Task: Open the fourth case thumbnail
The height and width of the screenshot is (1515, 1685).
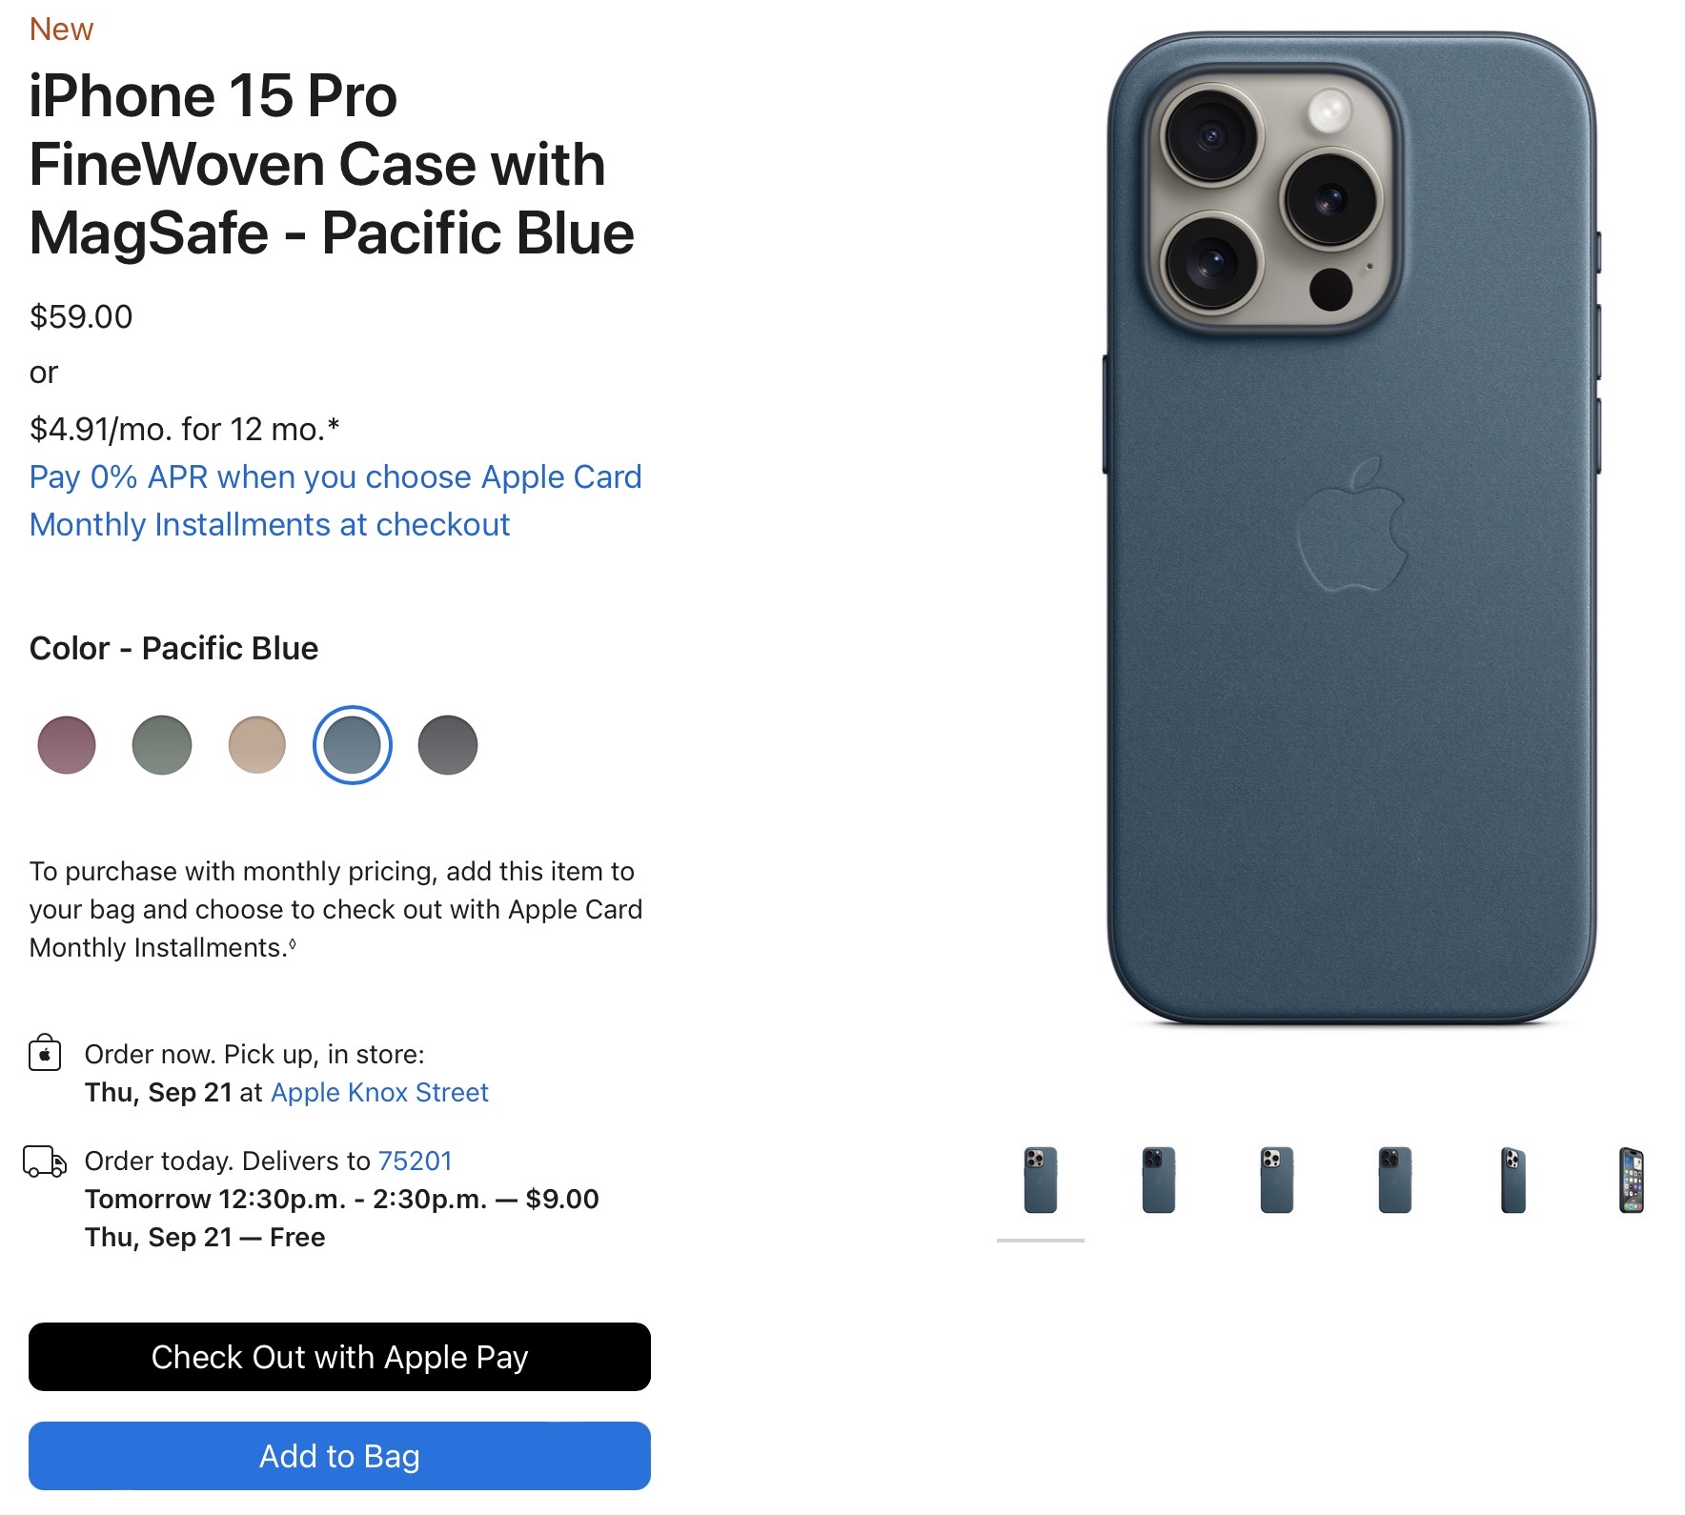Action: 1395,1181
